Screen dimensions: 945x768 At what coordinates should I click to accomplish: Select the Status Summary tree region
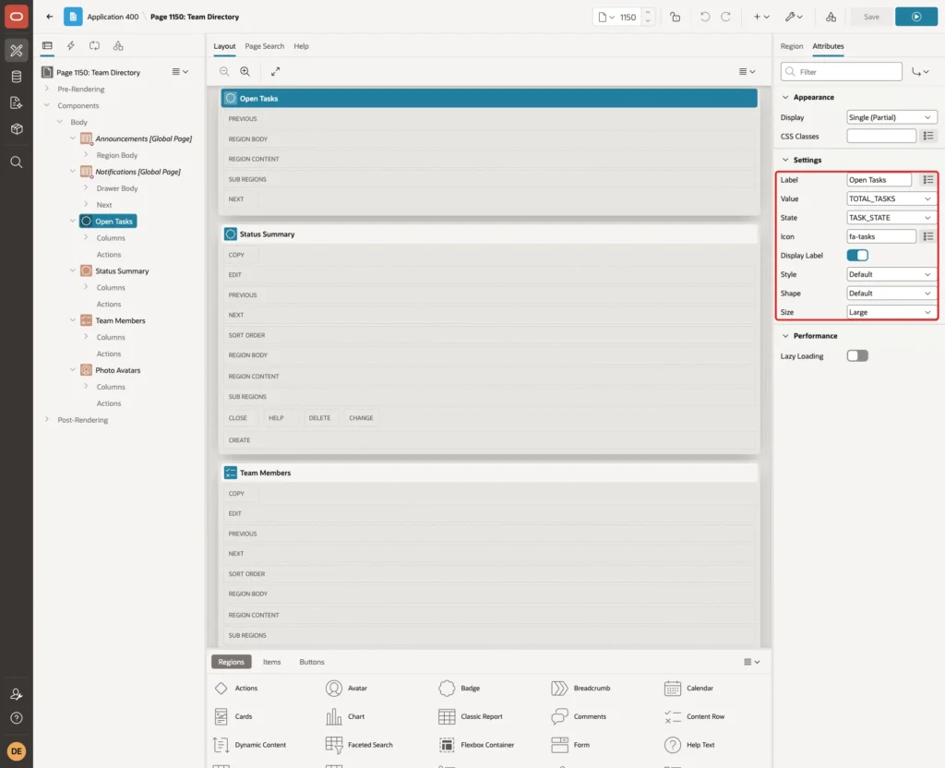(122, 271)
